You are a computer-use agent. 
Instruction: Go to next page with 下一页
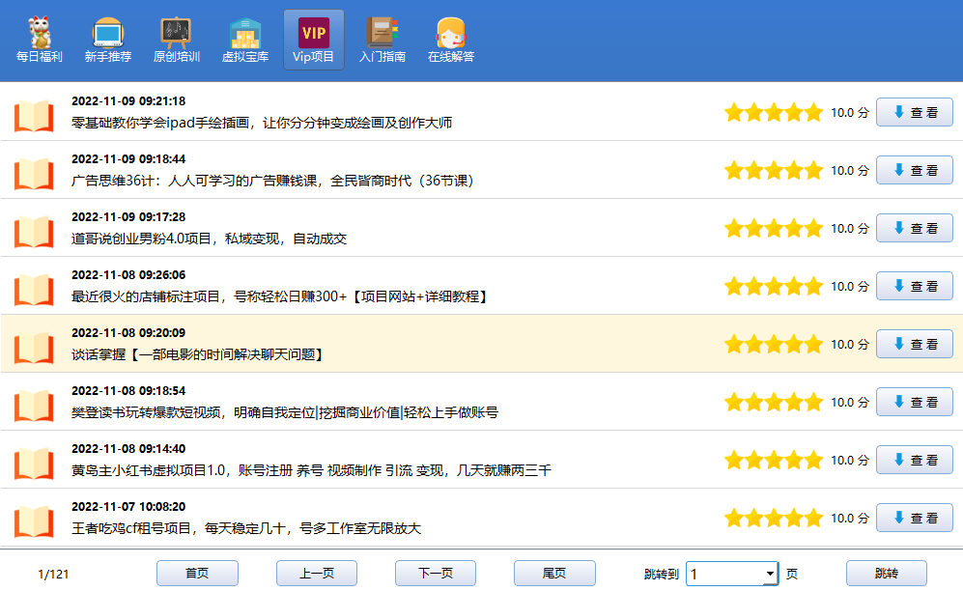point(436,574)
